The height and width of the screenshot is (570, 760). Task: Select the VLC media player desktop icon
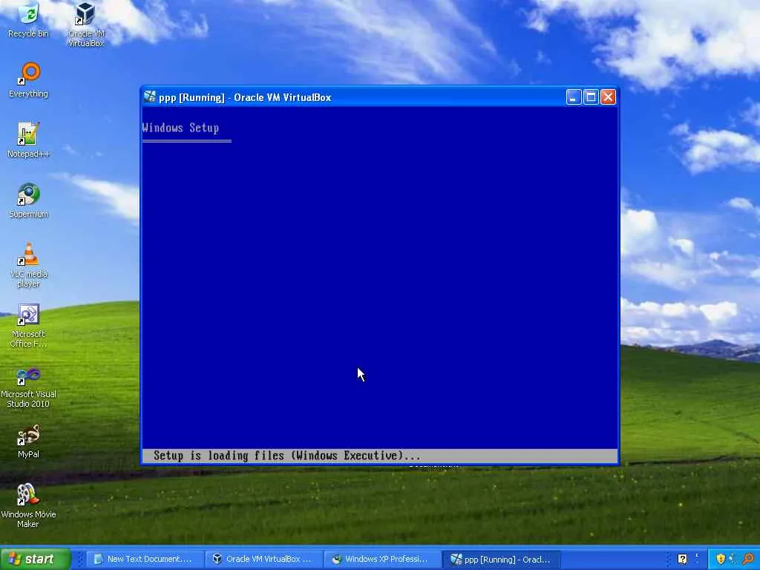[x=28, y=265]
